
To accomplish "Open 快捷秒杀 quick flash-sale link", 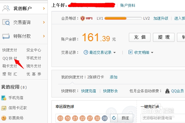I will (x=110, y=91).
